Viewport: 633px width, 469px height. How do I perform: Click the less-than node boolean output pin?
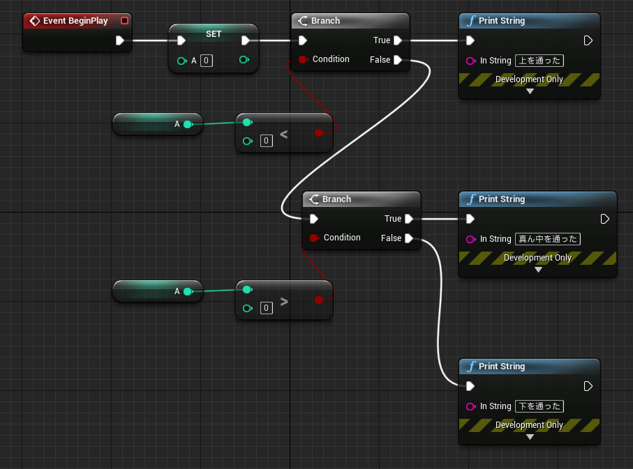click(319, 132)
